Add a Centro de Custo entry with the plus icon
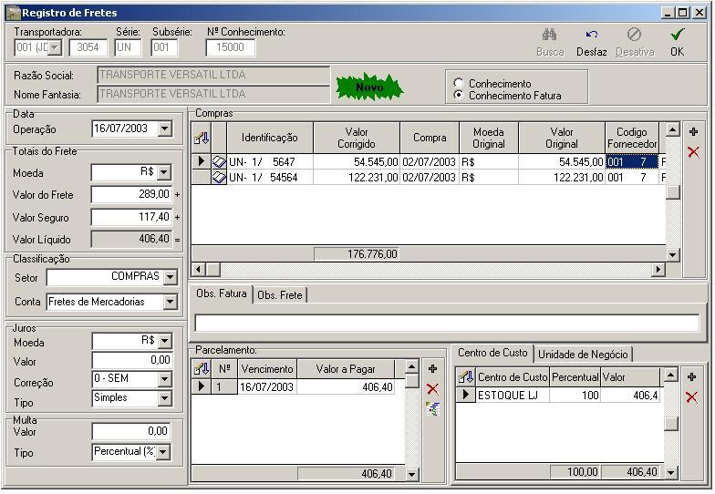Image resolution: width=715 pixels, height=494 pixels. pos(691,376)
